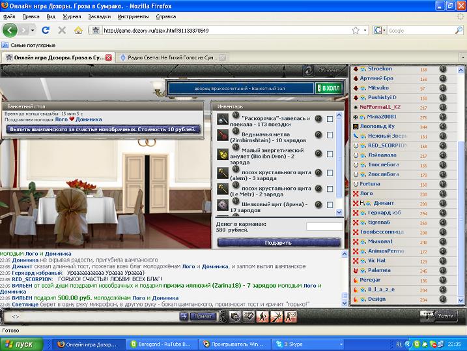467x351 pixels.
Task: Go back with Firefox back arrow
Action: click(10, 30)
